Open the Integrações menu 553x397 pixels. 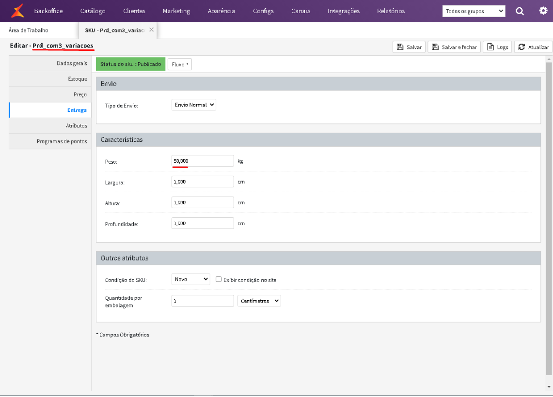tap(344, 11)
